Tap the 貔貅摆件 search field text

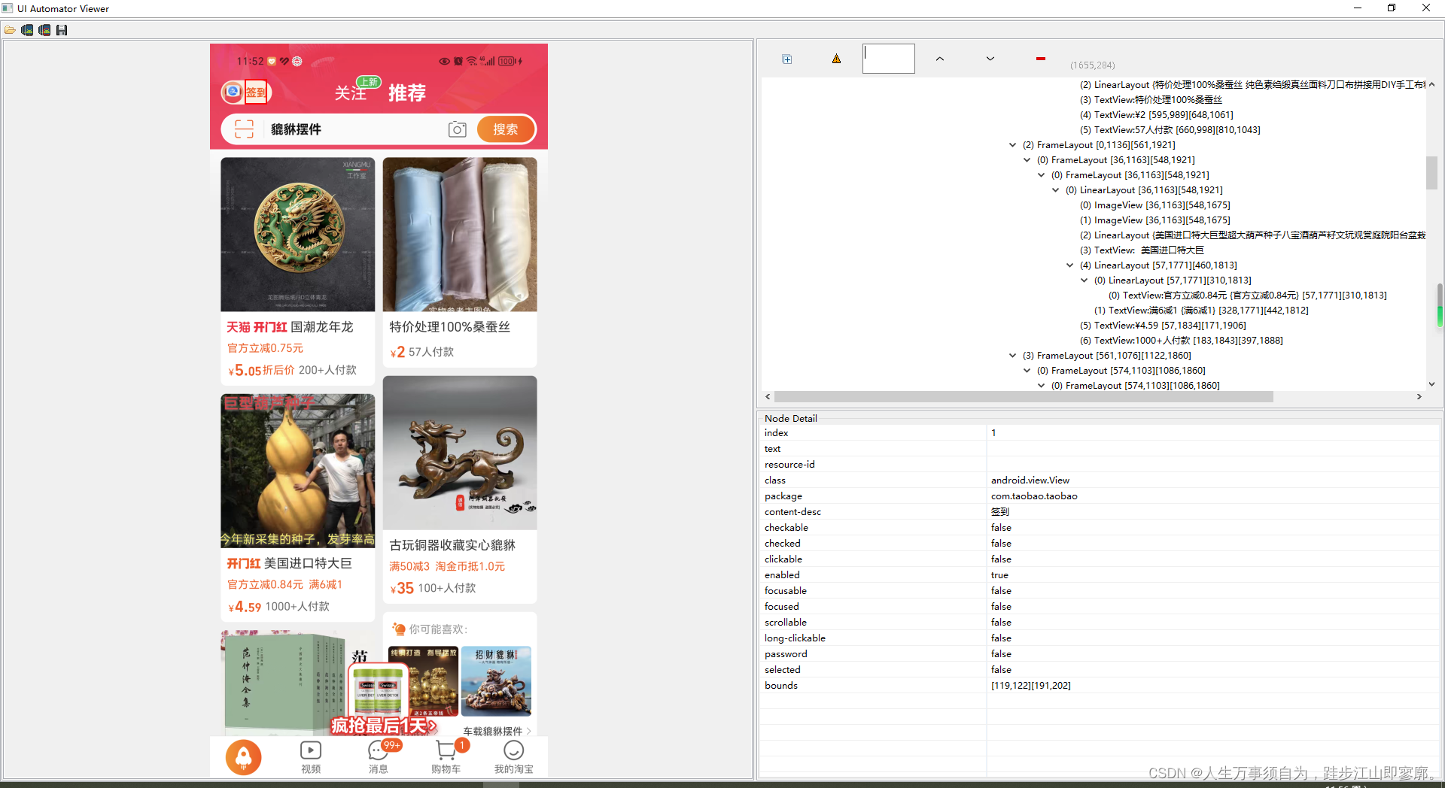[297, 129]
